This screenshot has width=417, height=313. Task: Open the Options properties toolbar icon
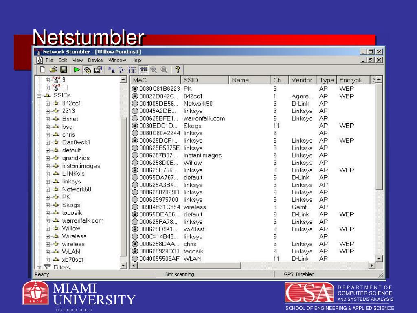98,70
